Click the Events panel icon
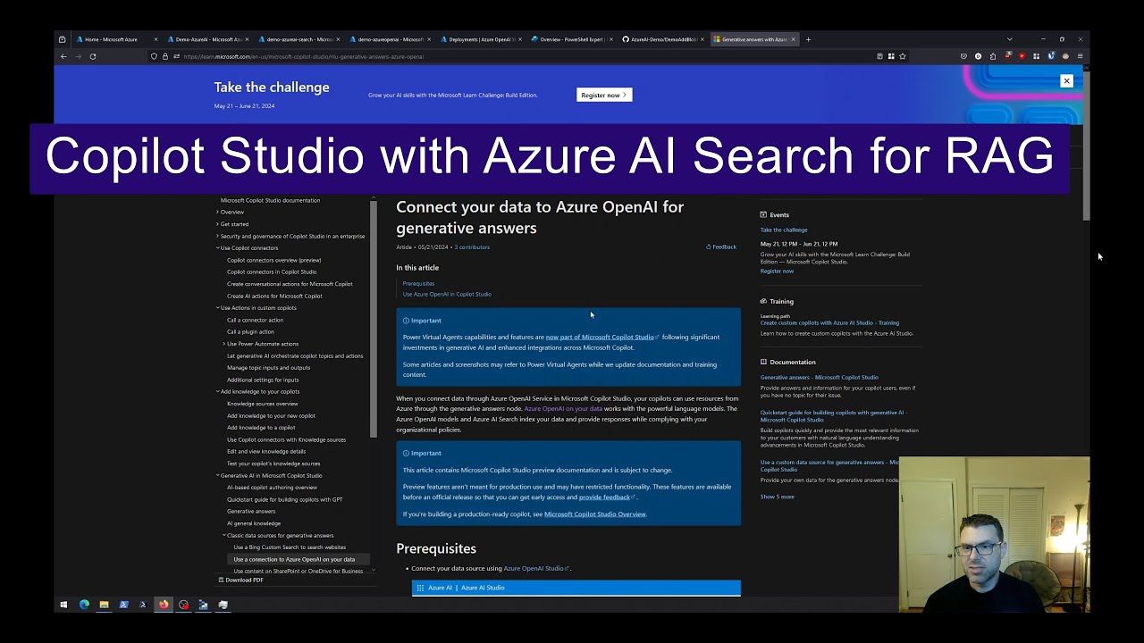 [x=763, y=214]
